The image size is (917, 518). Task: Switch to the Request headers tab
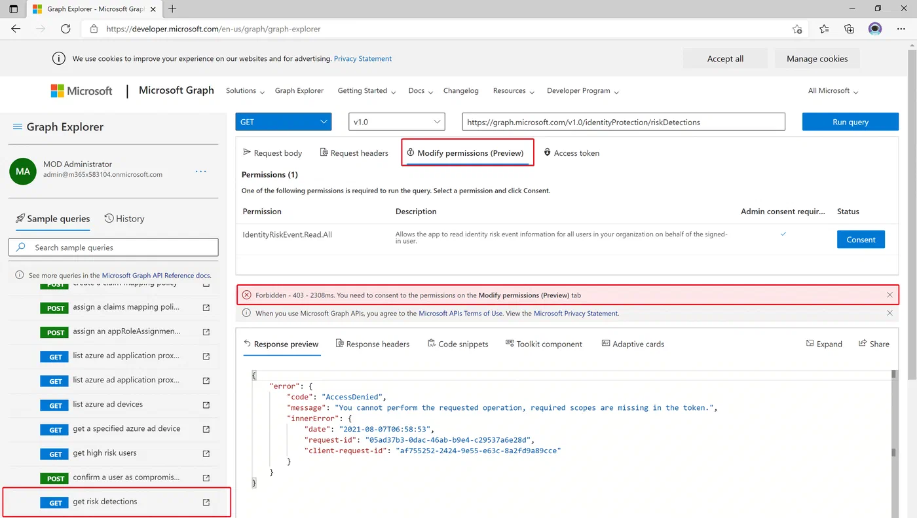pos(354,153)
